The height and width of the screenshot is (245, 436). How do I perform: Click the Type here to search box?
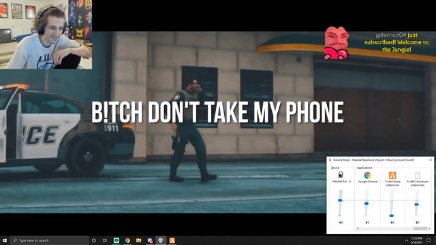click(49, 240)
